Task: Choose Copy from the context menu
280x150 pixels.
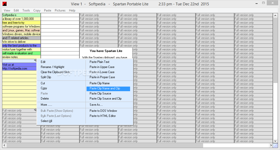Action: coord(44,88)
